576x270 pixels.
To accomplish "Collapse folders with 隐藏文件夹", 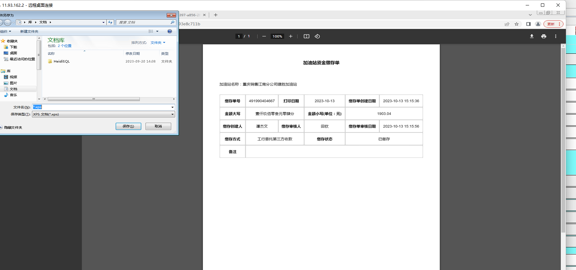I will (11, 127).
